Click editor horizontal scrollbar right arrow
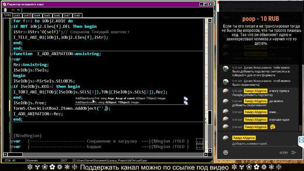This screenshot has width=304, height=171. pos(206,154)
